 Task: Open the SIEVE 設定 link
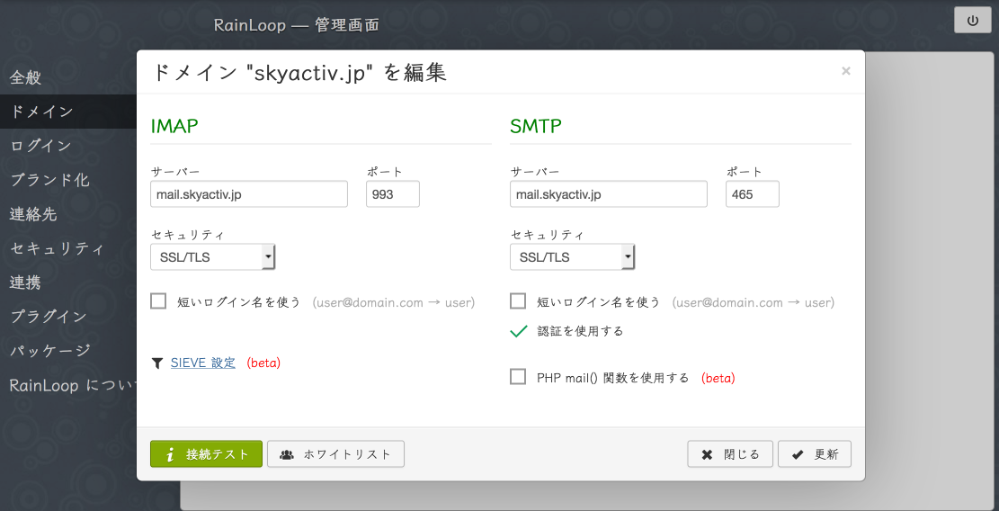(202, 363)
